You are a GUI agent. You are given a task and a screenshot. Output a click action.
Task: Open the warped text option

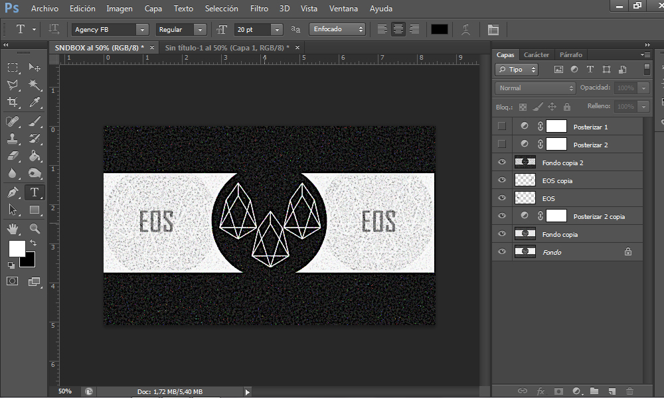click(465, 30)
